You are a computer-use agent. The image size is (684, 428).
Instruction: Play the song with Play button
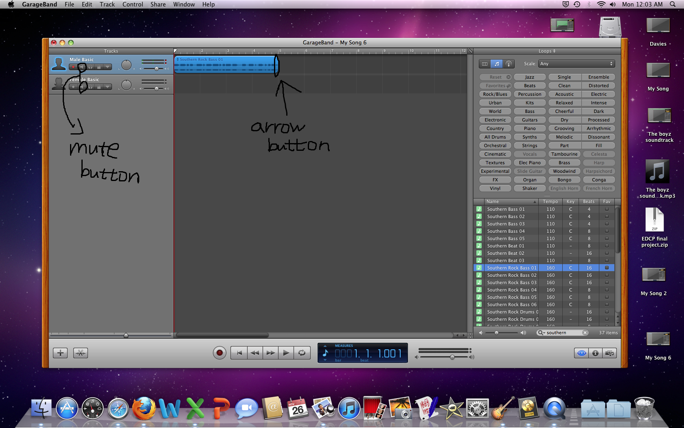click(286, 353)
